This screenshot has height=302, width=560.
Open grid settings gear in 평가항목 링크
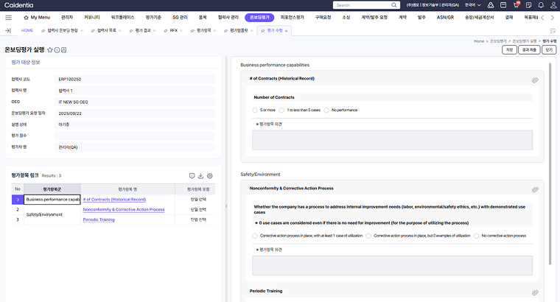coord(210,176)
